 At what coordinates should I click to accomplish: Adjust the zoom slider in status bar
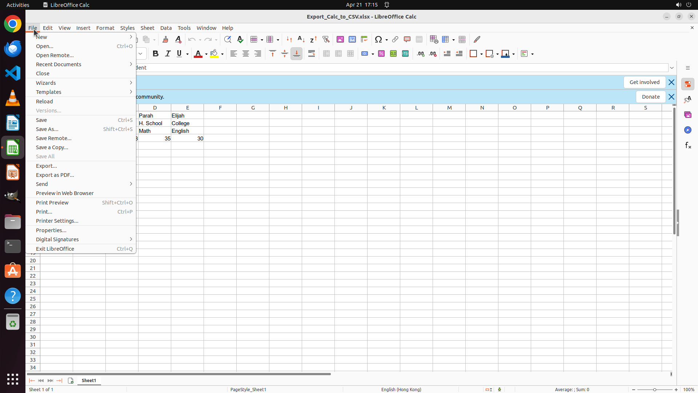coord(655,389)
